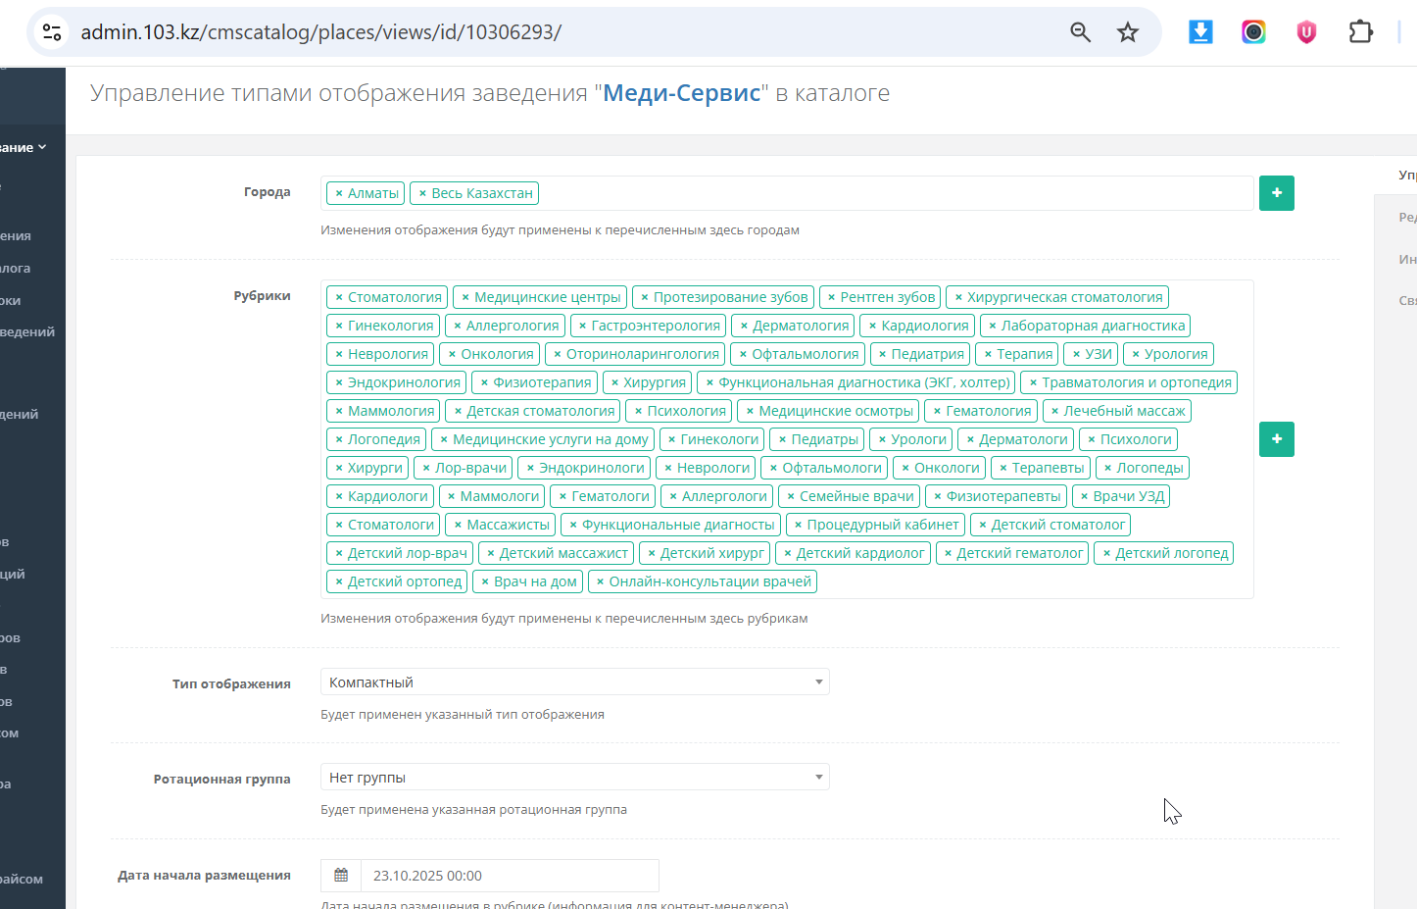The width and height of the screenshot is (1417, 909).
Task: Open the Ротационная группа dropdown
Action: [574, 778]
